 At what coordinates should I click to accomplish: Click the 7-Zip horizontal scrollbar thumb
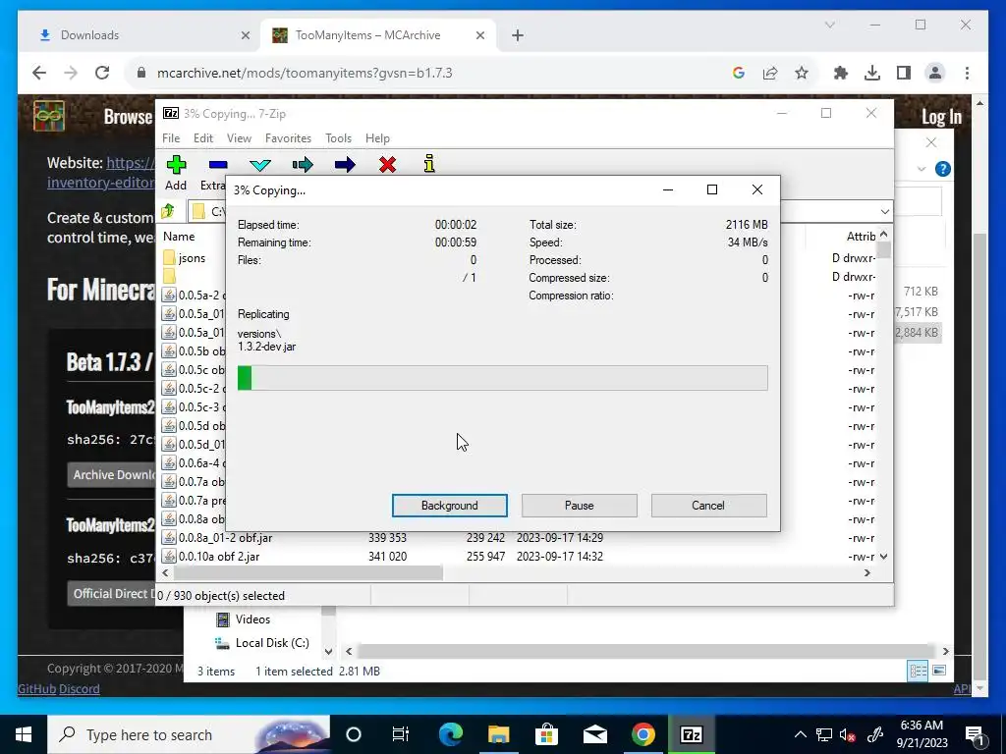pos(307,572)
